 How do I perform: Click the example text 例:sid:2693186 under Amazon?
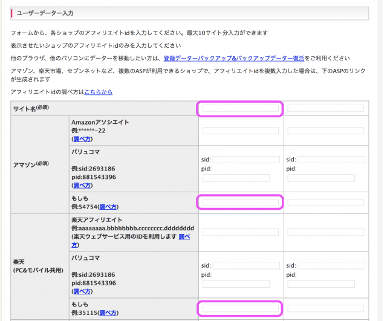point(93,169)
